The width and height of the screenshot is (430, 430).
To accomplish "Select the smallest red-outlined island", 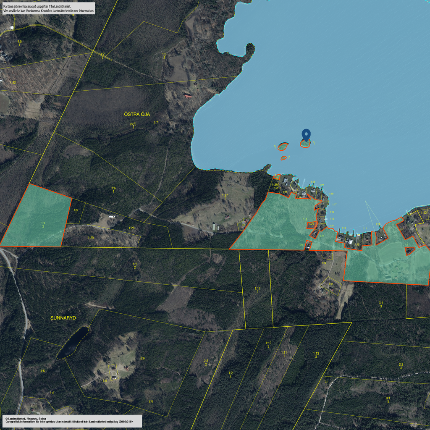I will pos(283,158).
